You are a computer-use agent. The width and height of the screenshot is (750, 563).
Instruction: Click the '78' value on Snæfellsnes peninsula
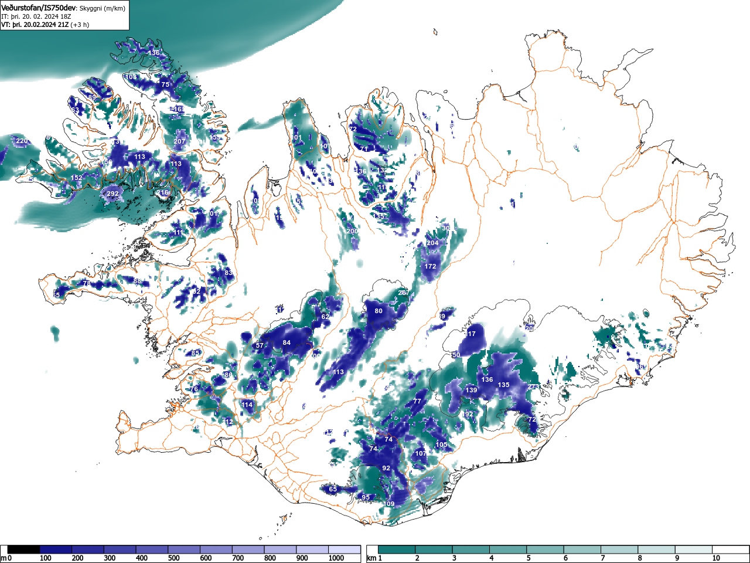(x=86, y=283)
